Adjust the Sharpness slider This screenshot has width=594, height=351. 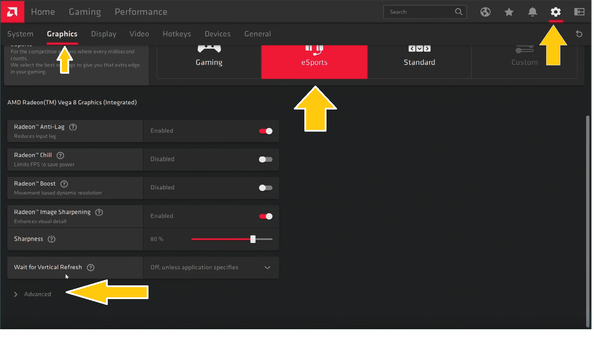point(253,239)
